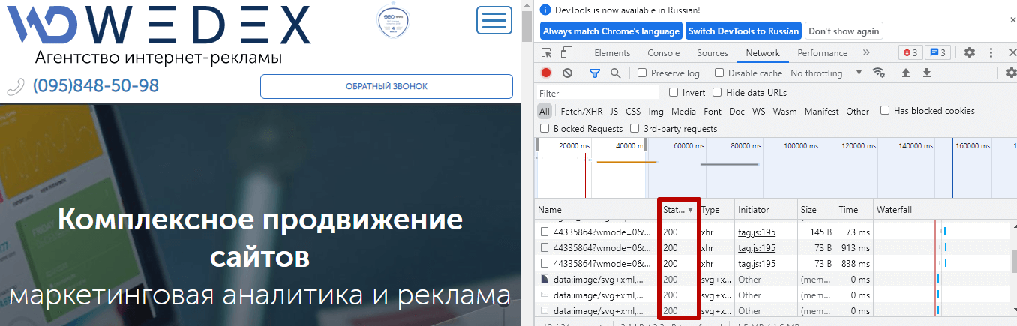
Task: Toggle the network filter funnel icon
Action: tap(594, 73)
